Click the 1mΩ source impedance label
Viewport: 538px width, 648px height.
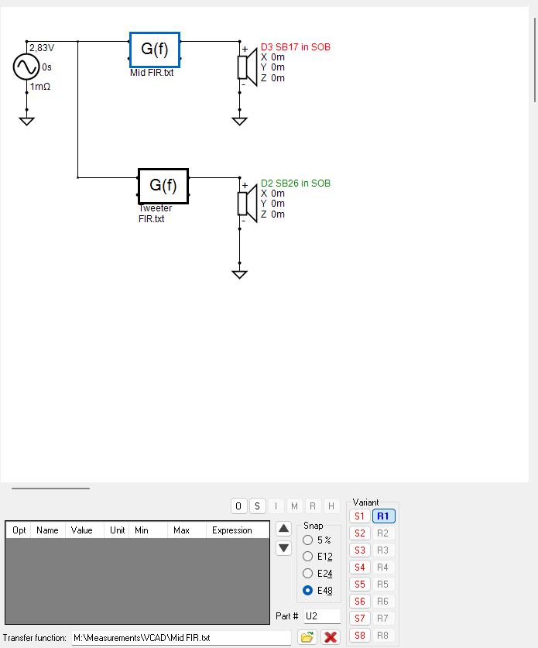(x=40, y=87)
